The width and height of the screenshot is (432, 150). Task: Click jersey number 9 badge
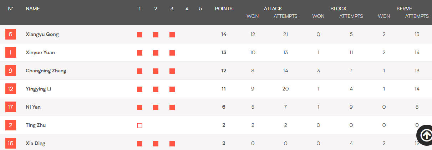[10, 71]
